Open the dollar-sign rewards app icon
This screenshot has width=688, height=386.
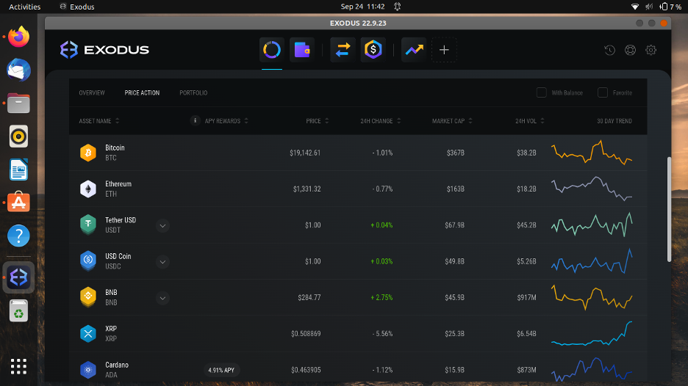click(x=373, y=50)
